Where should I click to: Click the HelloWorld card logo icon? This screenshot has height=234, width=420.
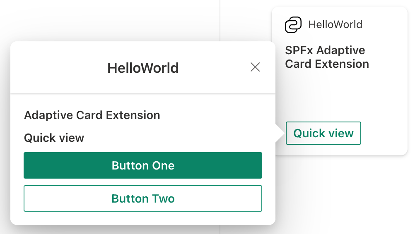tap(293, 25)
